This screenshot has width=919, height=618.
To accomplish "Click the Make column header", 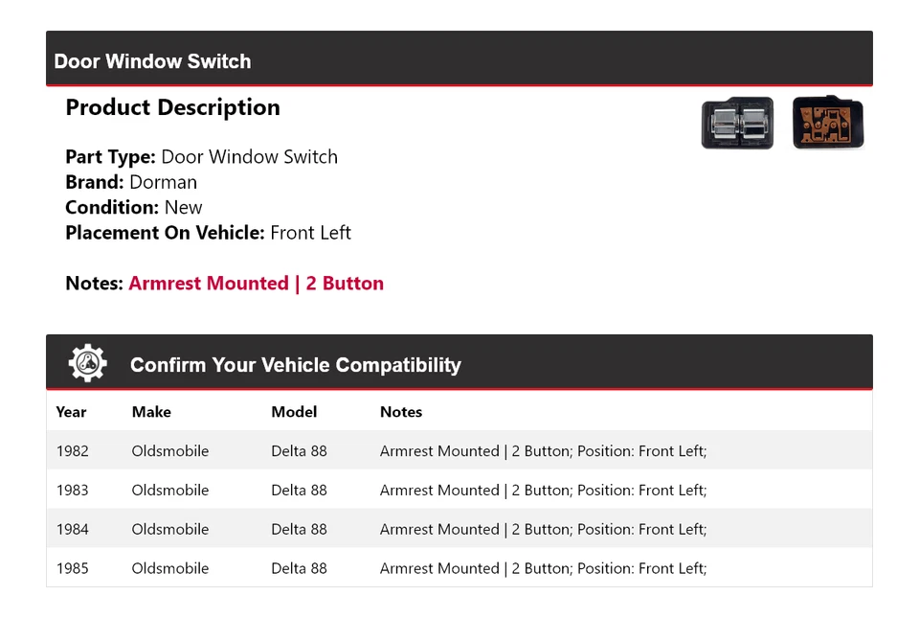I will (151, 412).
